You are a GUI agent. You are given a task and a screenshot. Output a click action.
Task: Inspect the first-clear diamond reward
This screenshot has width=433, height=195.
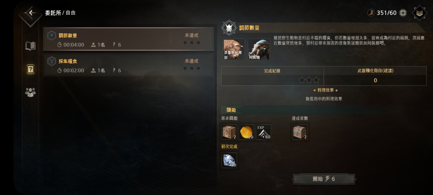[229, 160]
